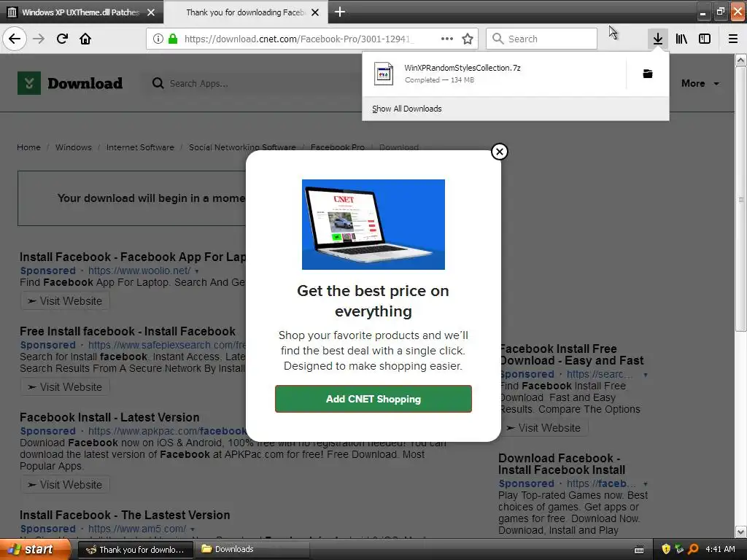This screenshot has width=747, height=560.
Task: Visit Website under Install Facebook App For Laptop
Action: tap(65, 301)
